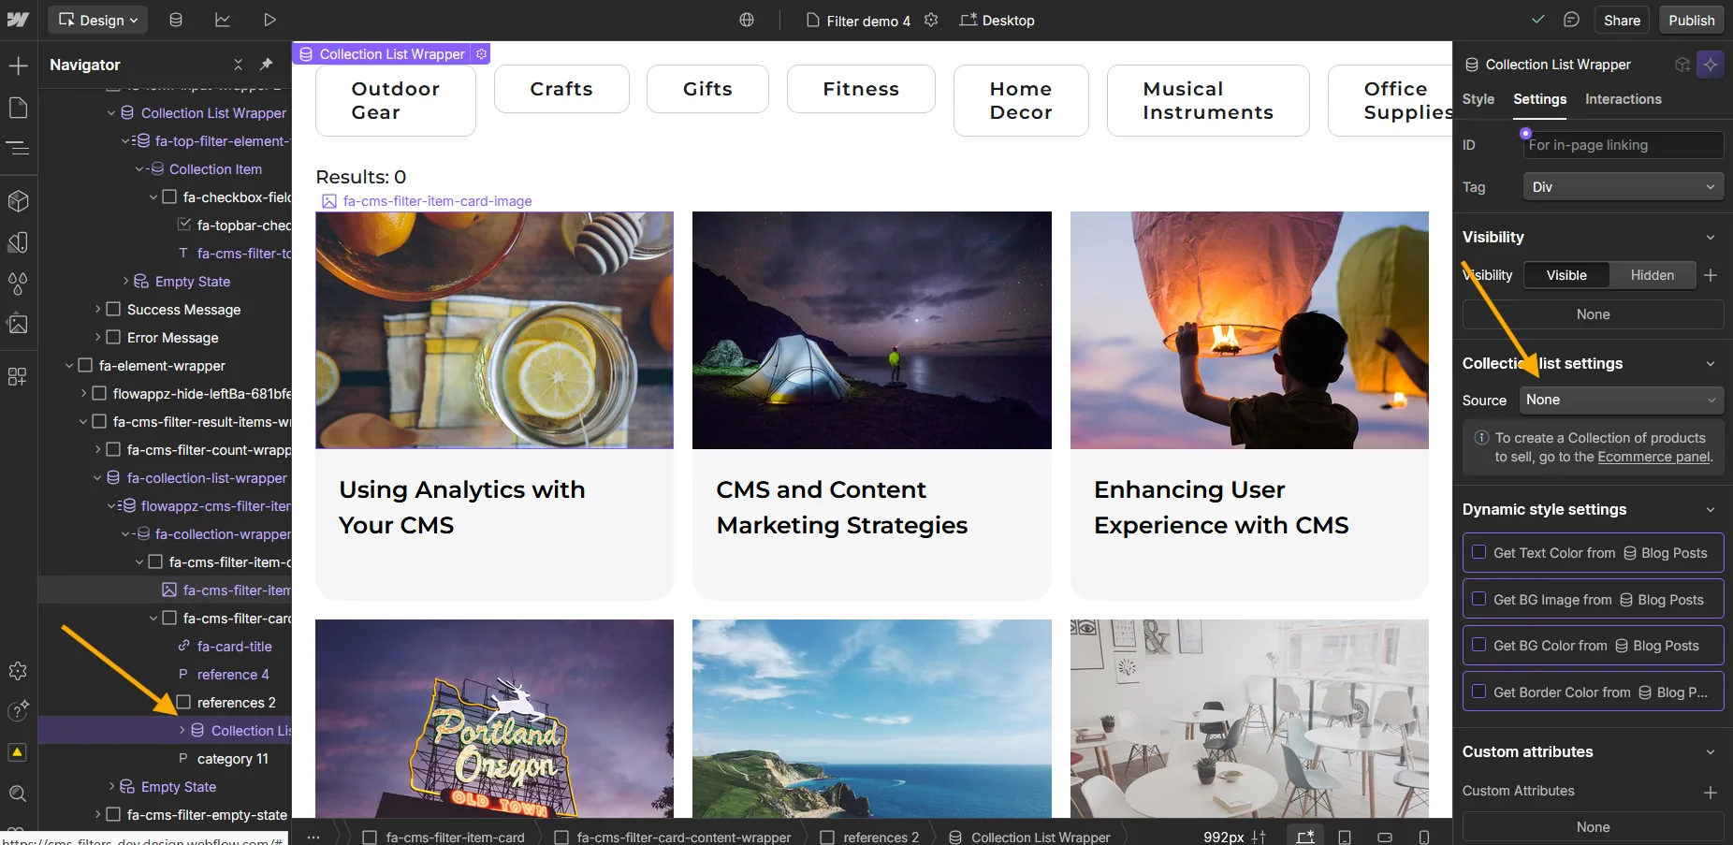1733x845 pixels.
Task: Open the Ecommerce panel link
Action: click(x=1653, y=457)
